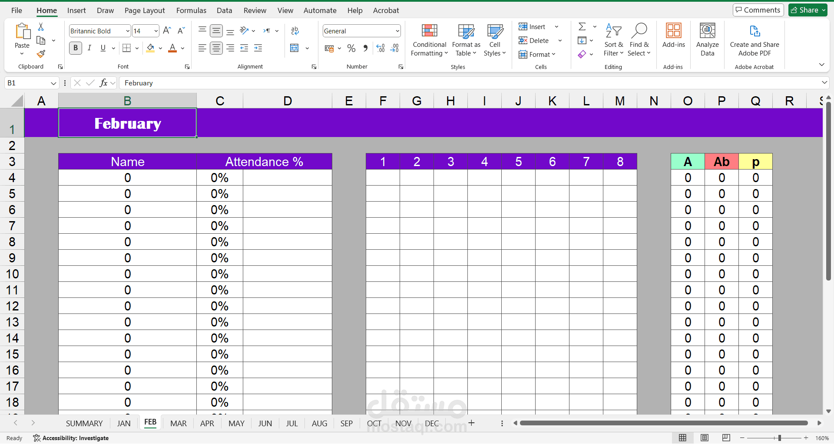
Task: Click the Clear eraser icon
Action: (582, 54)
